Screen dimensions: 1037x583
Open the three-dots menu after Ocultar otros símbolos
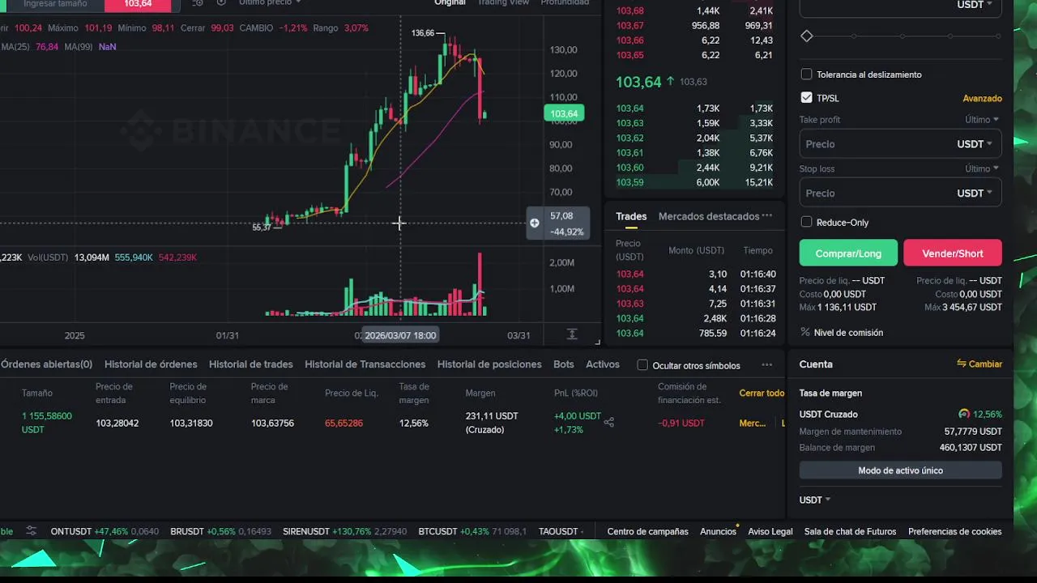767,365
